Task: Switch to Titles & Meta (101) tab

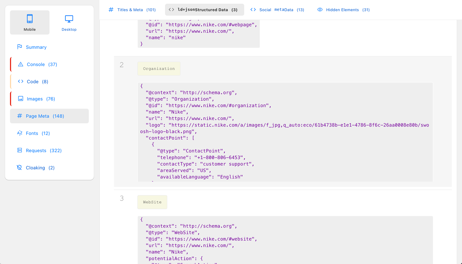Action: (x=132, y=10)
